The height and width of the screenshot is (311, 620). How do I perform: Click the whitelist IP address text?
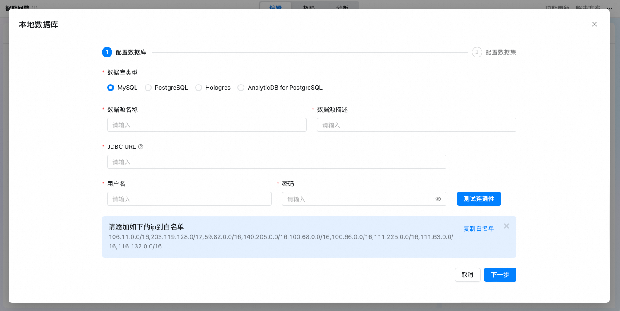coord(281,242)
